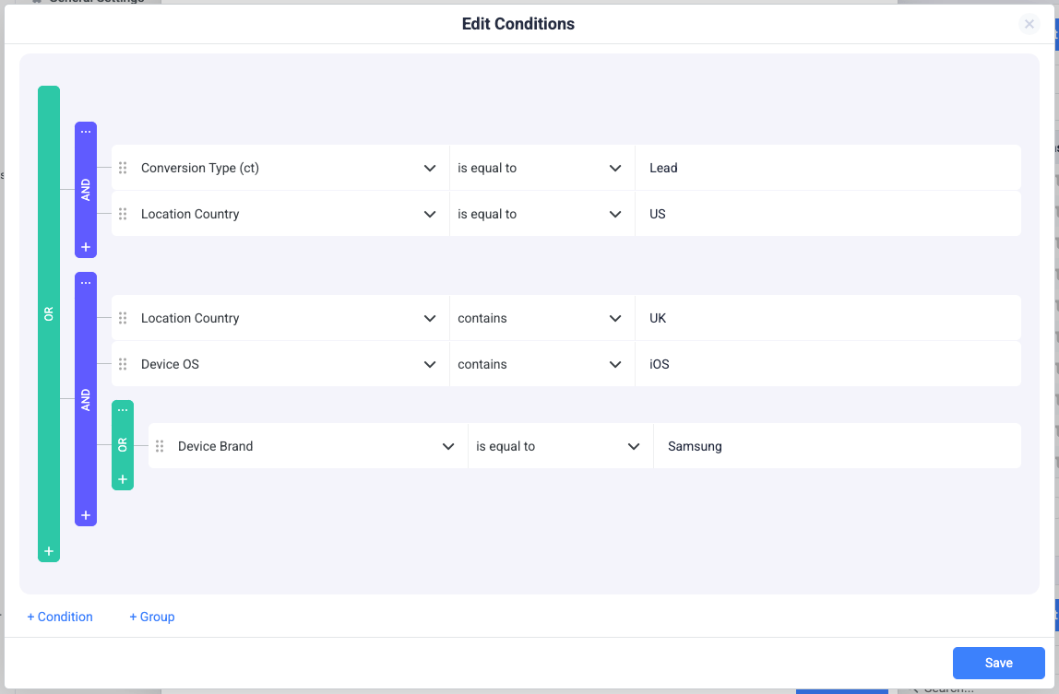Edit the iOS value field

point(828,364)
